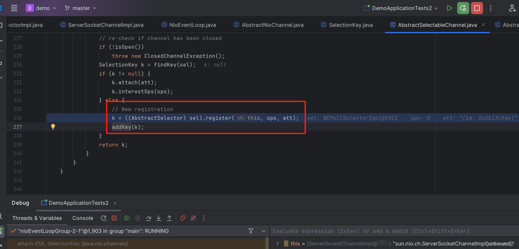Open the main hamburger menu
Image resolution: width=519 pixels, height=249 pixels.
(x=14, y=8)
